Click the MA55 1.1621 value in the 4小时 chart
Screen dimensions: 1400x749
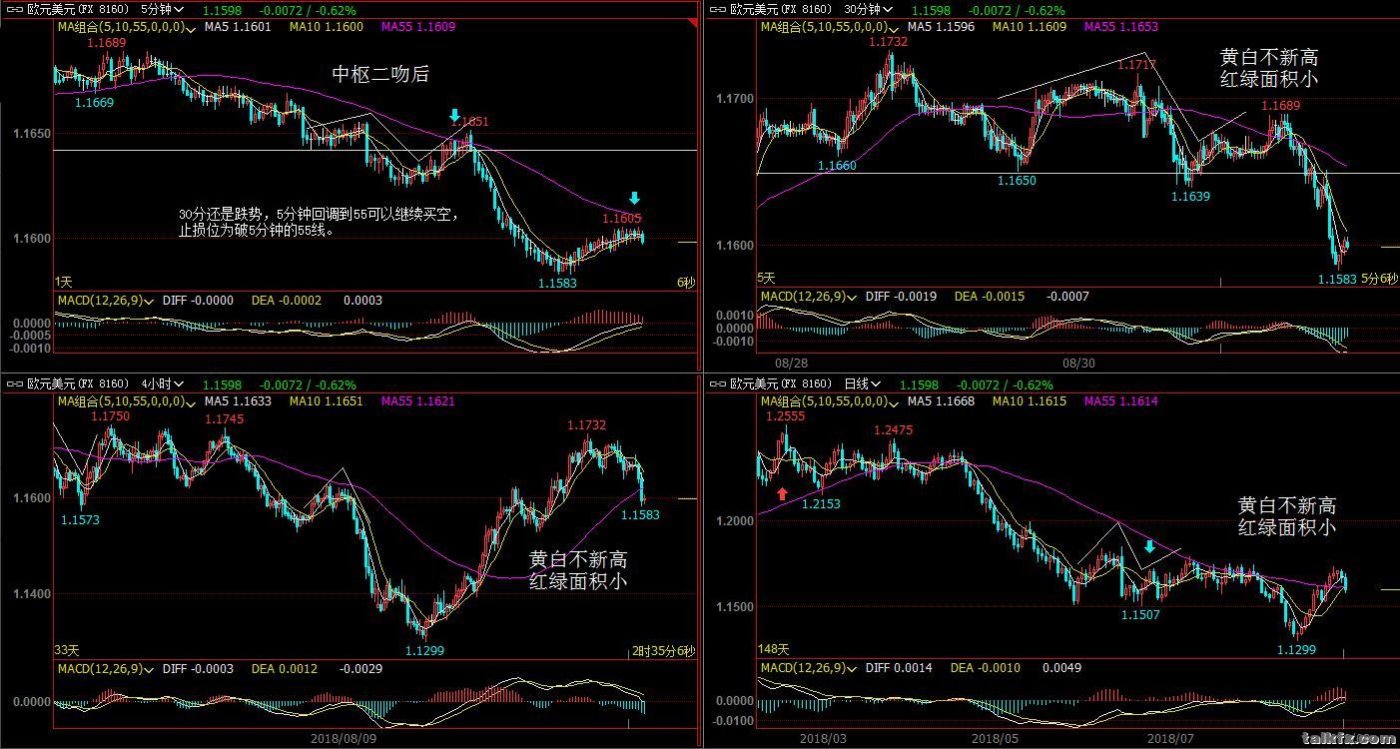418,401
